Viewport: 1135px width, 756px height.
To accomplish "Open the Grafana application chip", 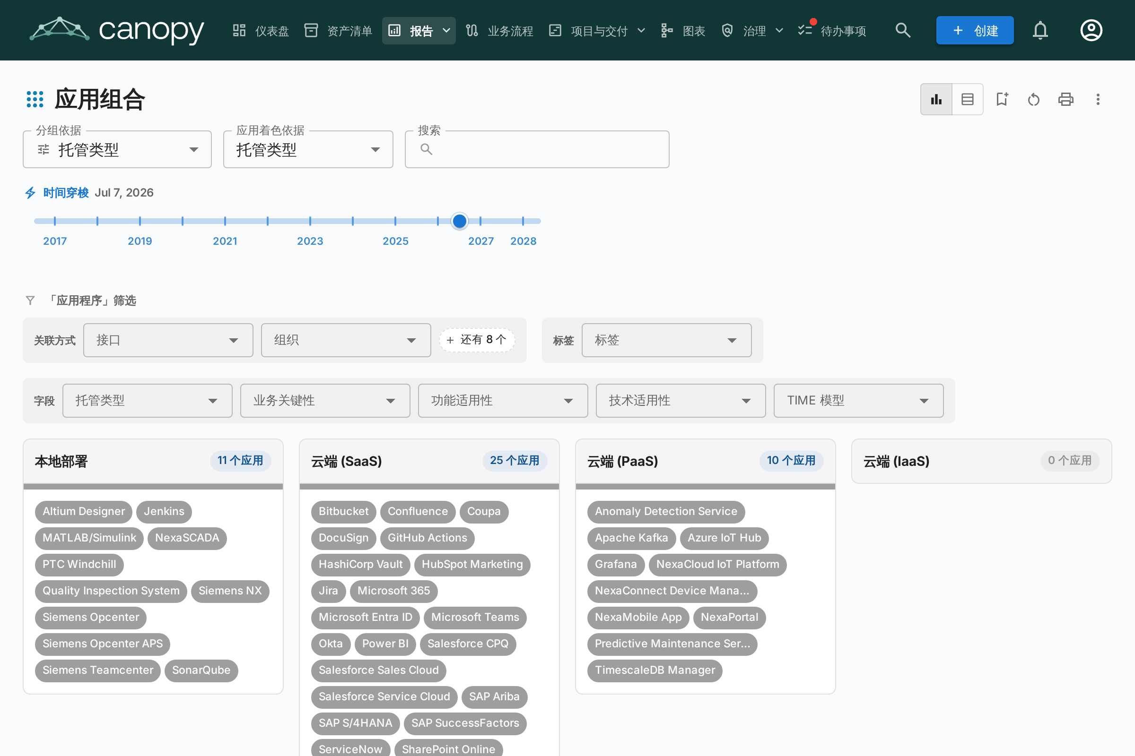I will [x=616, y=565].
